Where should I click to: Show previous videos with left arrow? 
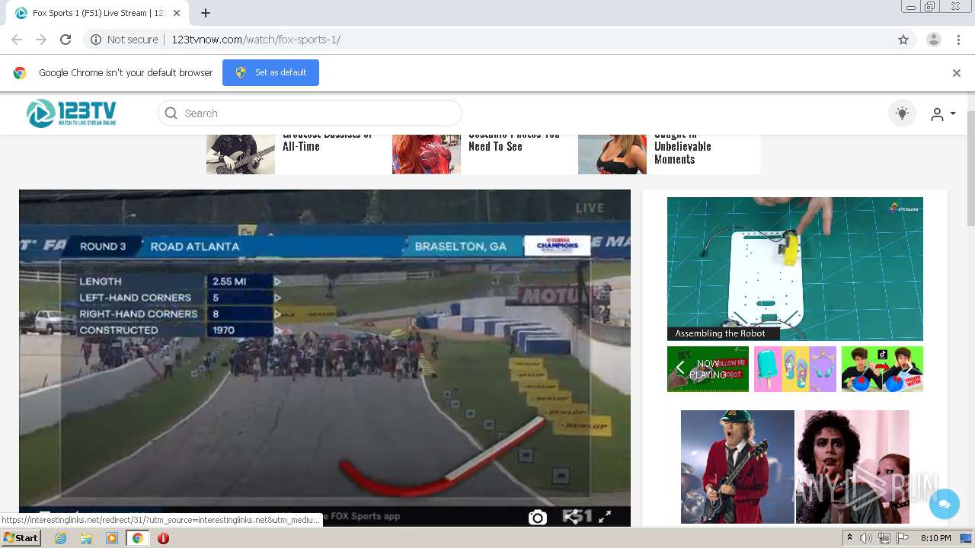(x=680, y=369)
